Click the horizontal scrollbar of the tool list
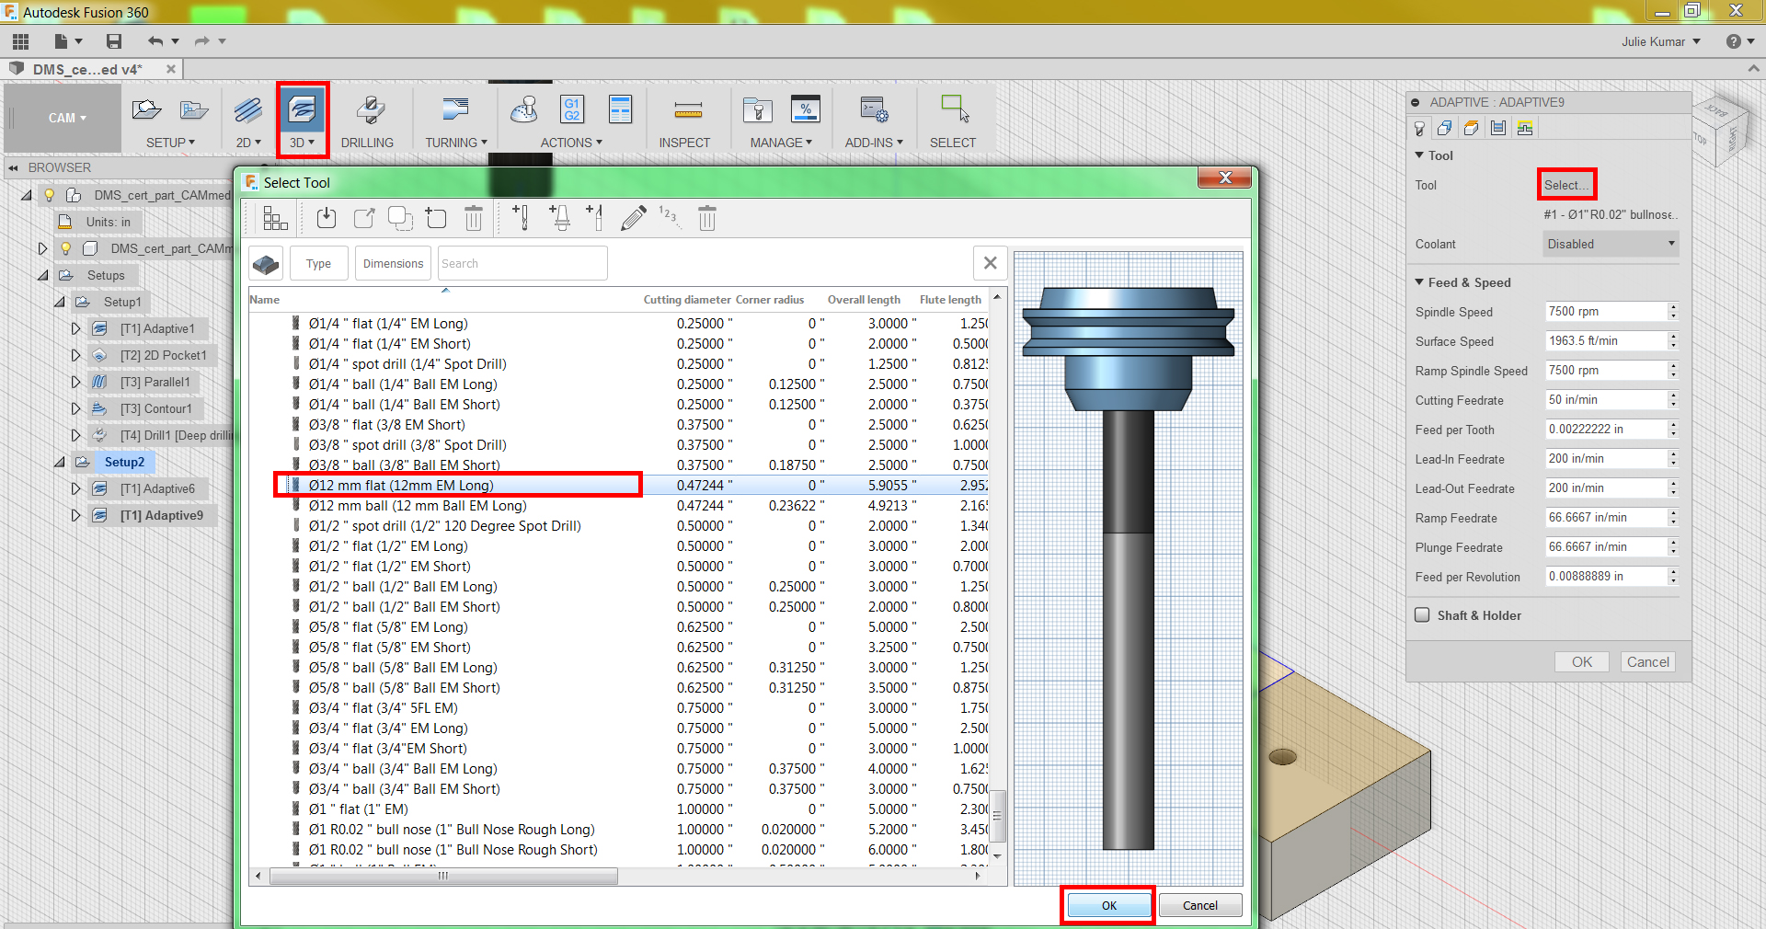Viewport: 1766px width, 929px height. click(443, 876)
